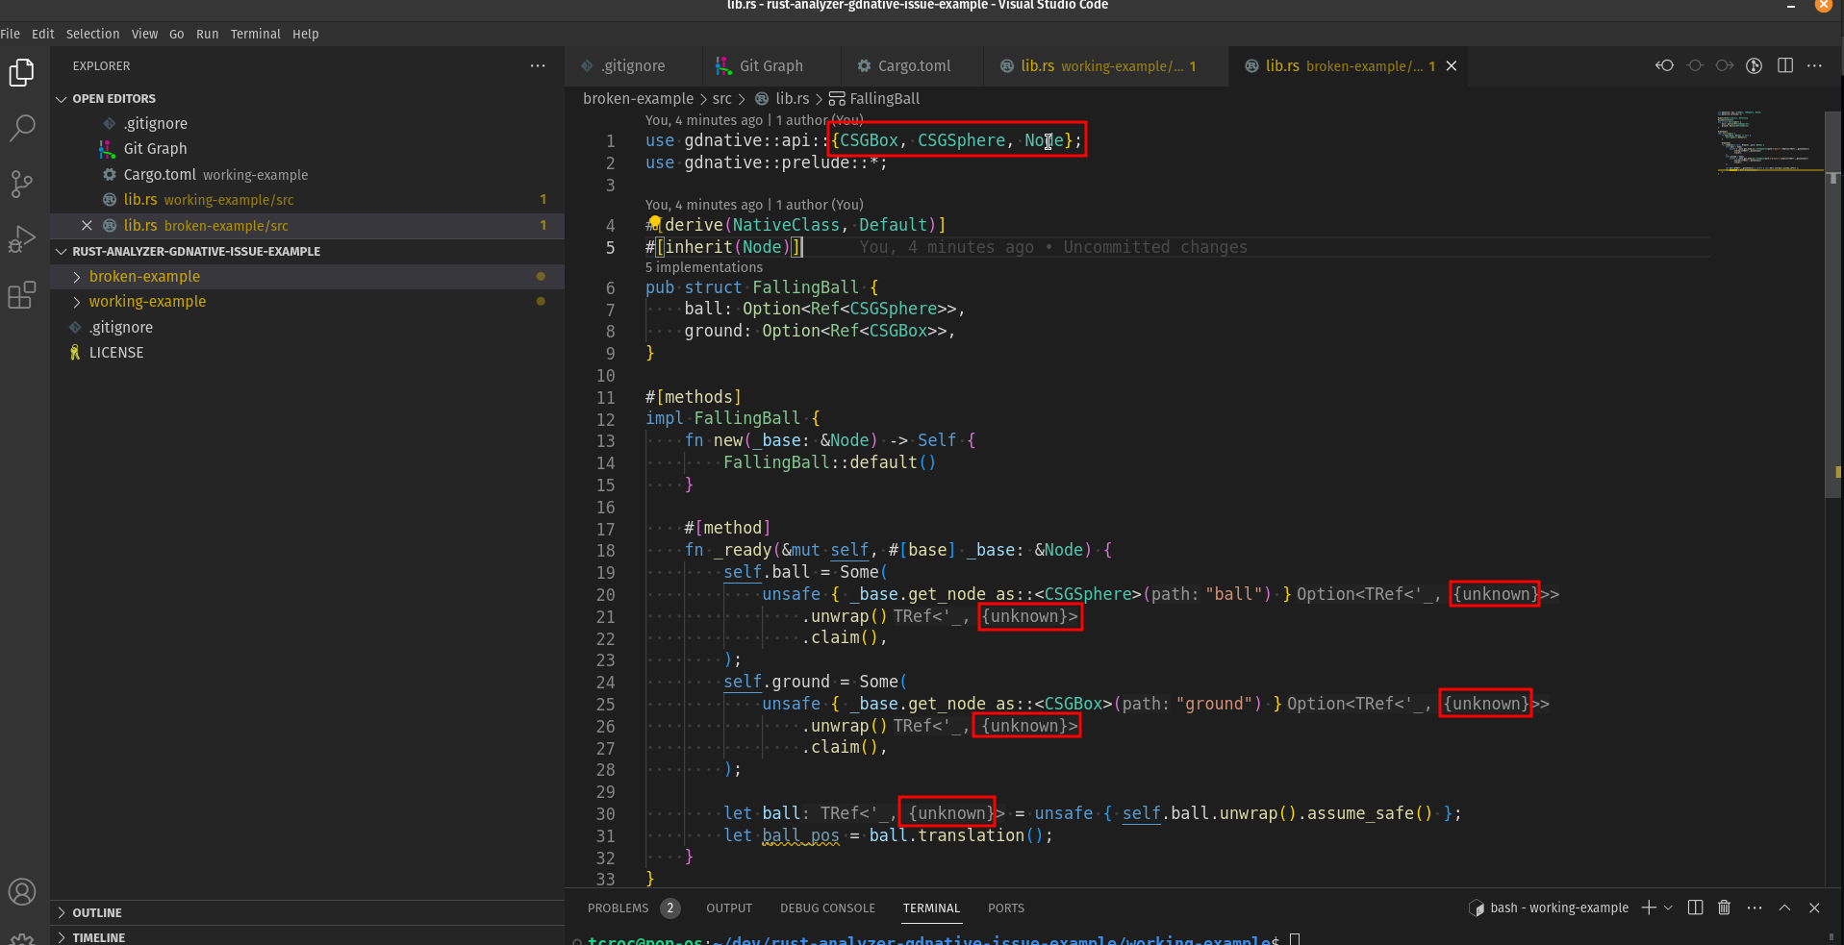The image size is (1844, 945).
Task: Split the editor using the top-right icon
Action: [1785, 65]
